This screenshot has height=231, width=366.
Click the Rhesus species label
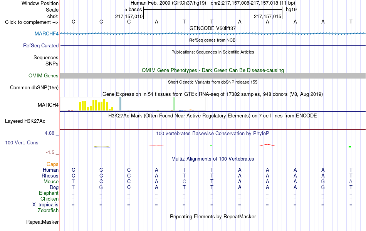pyautogui.click(x=50, y=176)
